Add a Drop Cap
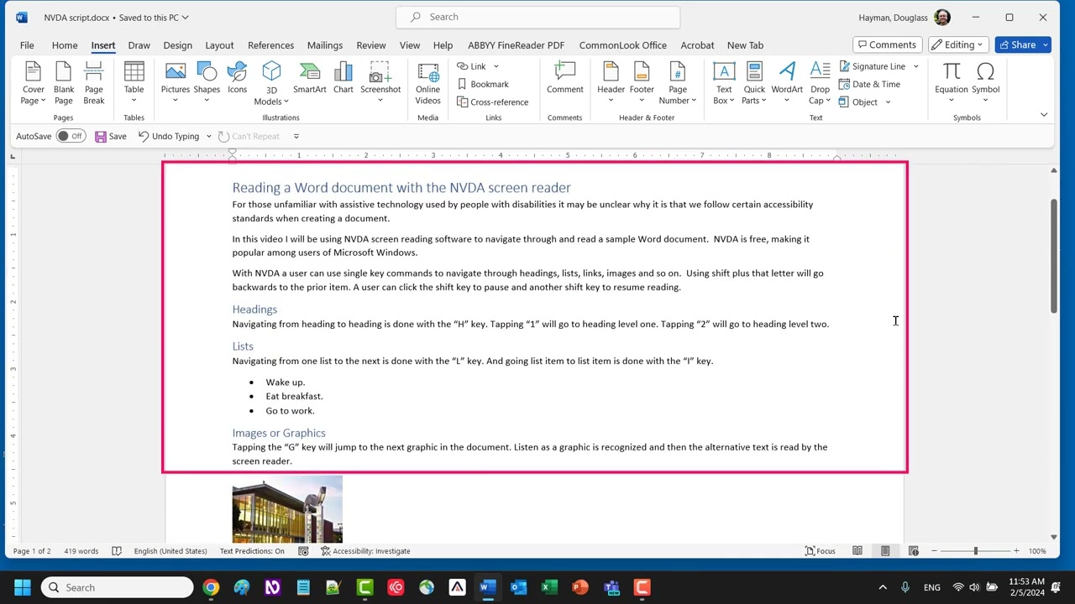The height and width of the screenshot is (604, 1075). point(820,83)
